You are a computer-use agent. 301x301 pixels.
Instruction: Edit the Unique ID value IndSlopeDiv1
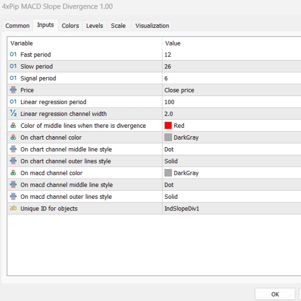point(231,208)
